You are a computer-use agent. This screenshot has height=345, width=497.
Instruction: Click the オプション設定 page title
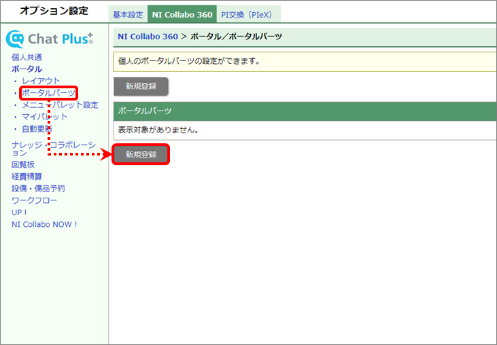point(54,11)
